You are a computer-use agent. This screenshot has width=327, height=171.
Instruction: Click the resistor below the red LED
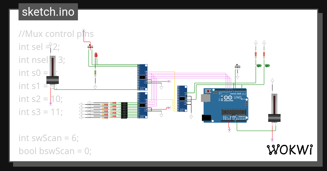[x=95, y=73]
